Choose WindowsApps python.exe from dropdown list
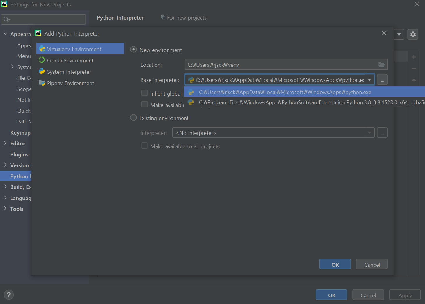425x304 pixels. tap(304, 92)
